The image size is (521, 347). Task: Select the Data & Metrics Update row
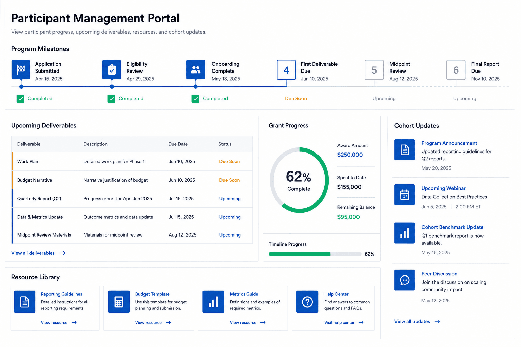[132, 217]
